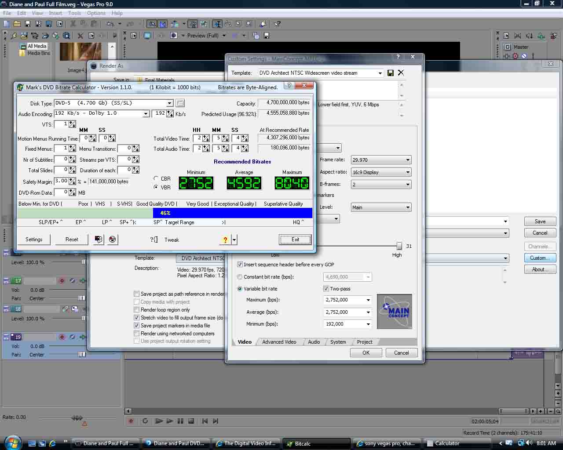Open the Audio tab
Image resolution: width=563 pixels, height=450 pixels.
pos(314,342)
